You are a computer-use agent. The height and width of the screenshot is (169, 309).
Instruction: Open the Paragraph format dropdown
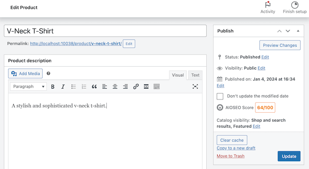click(28, 86)
